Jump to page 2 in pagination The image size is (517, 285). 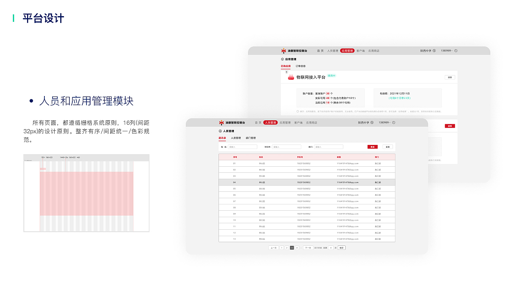click(x=287, y=247)
